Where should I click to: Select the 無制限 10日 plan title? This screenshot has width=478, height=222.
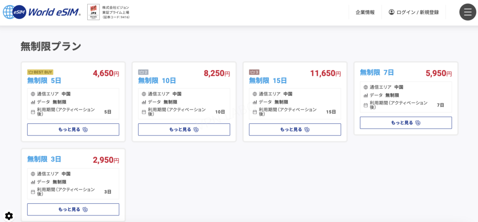point(157,80)
